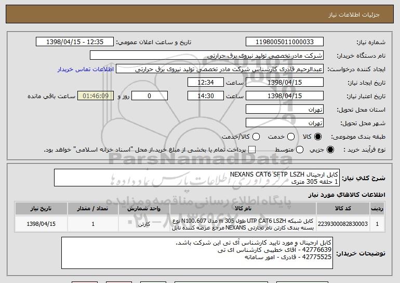Click the remaining time countdown 01:46:09
Screen dimensions: 400x283
coord(96,96)
